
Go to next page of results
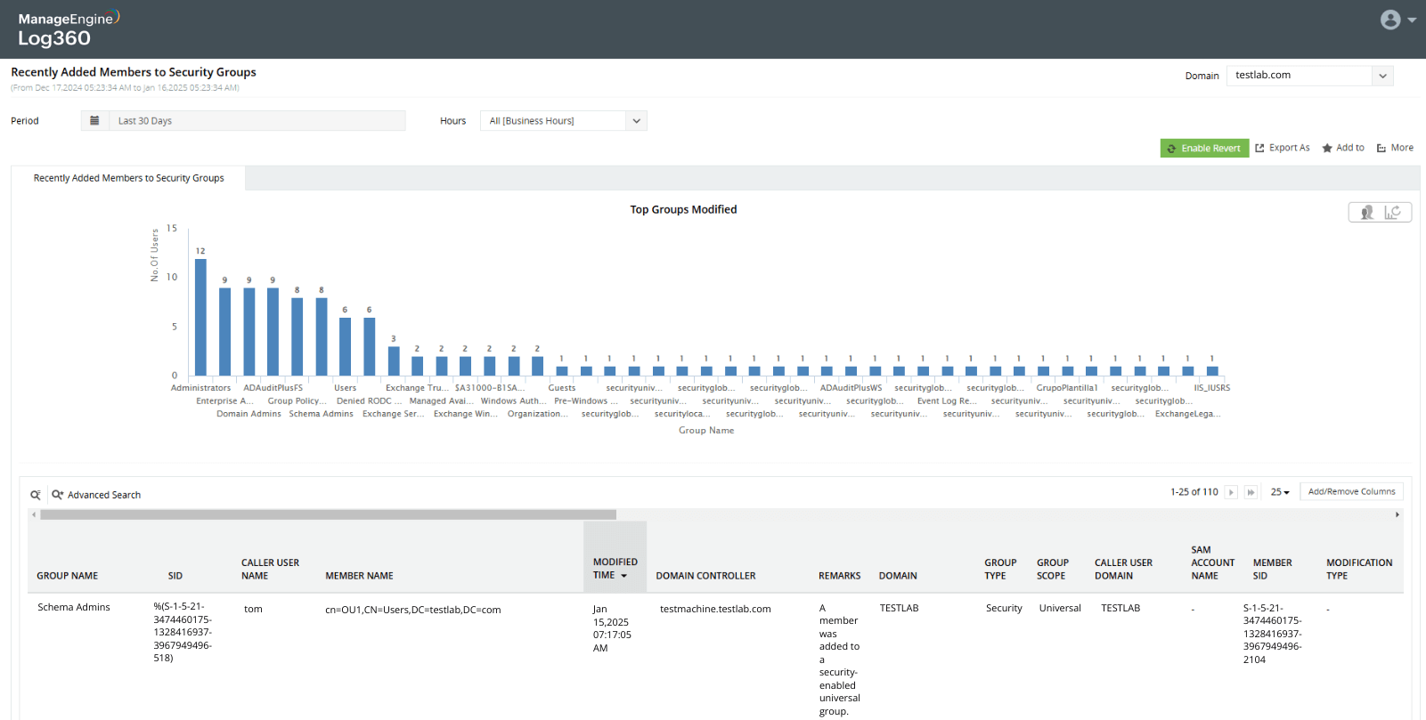coord(1231,492)
